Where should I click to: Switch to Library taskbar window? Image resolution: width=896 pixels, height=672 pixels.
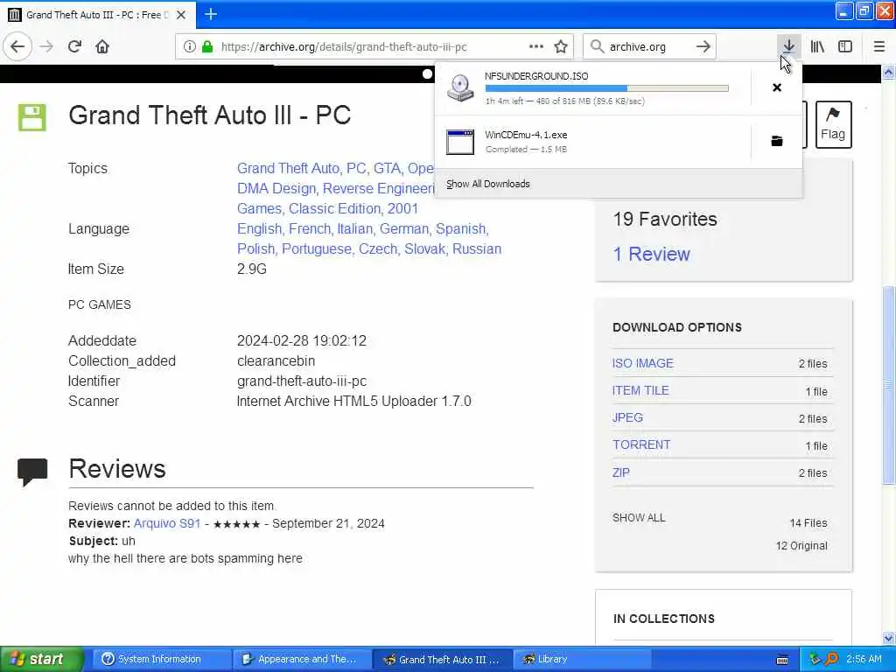[x=582, y=660]
